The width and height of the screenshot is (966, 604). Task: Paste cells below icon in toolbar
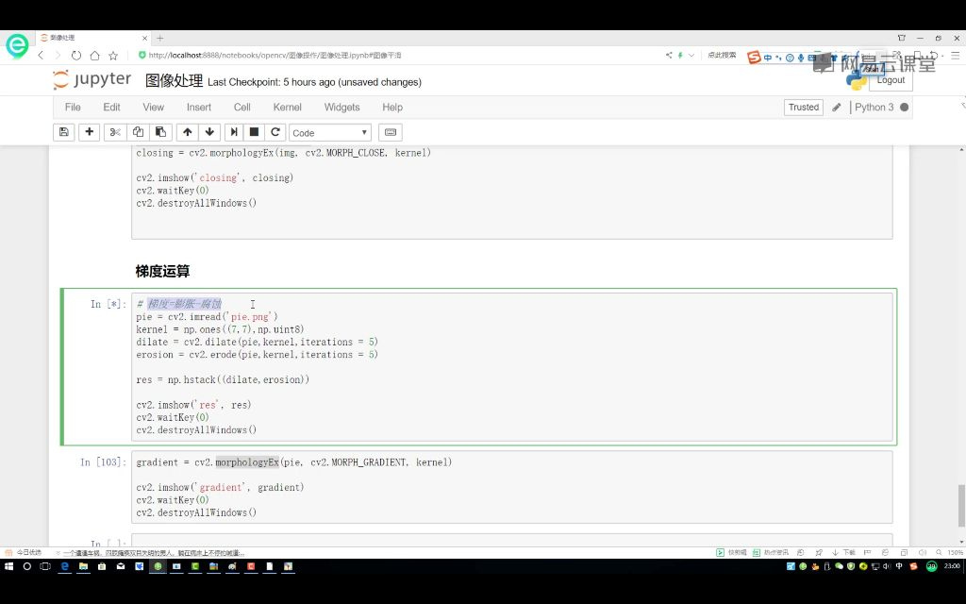(160, 132)
